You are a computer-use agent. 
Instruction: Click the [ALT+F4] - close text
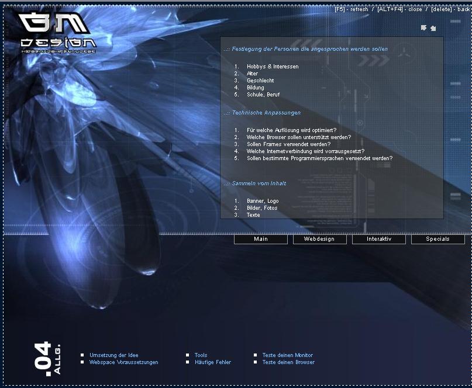(x=399, y=9)
